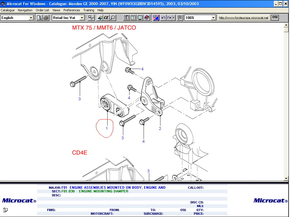Click the fordeurope.microcat.net link button
Image resolution: width=290 pixels, height=217 pixels.
(x=244, y=18)
